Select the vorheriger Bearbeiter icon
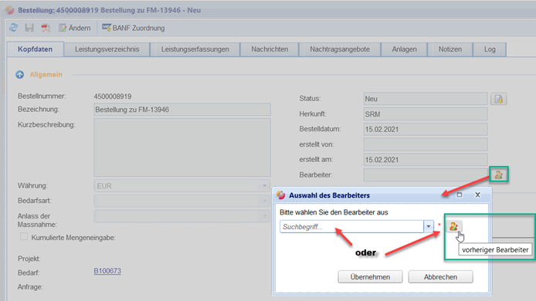 [453, 226]
